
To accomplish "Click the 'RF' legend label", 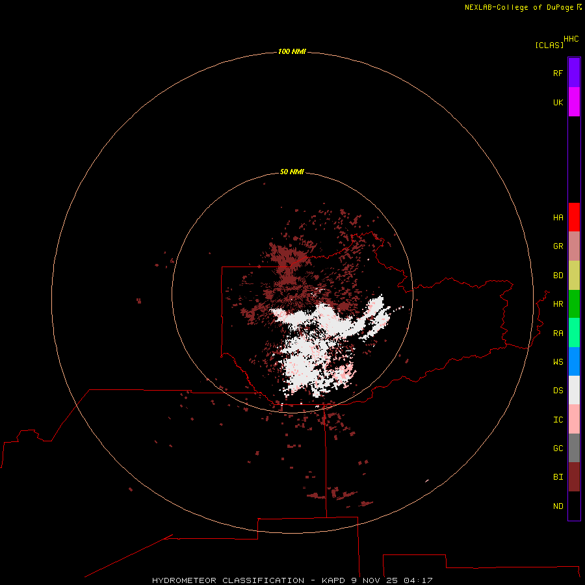I will click(x=558, y=73).
